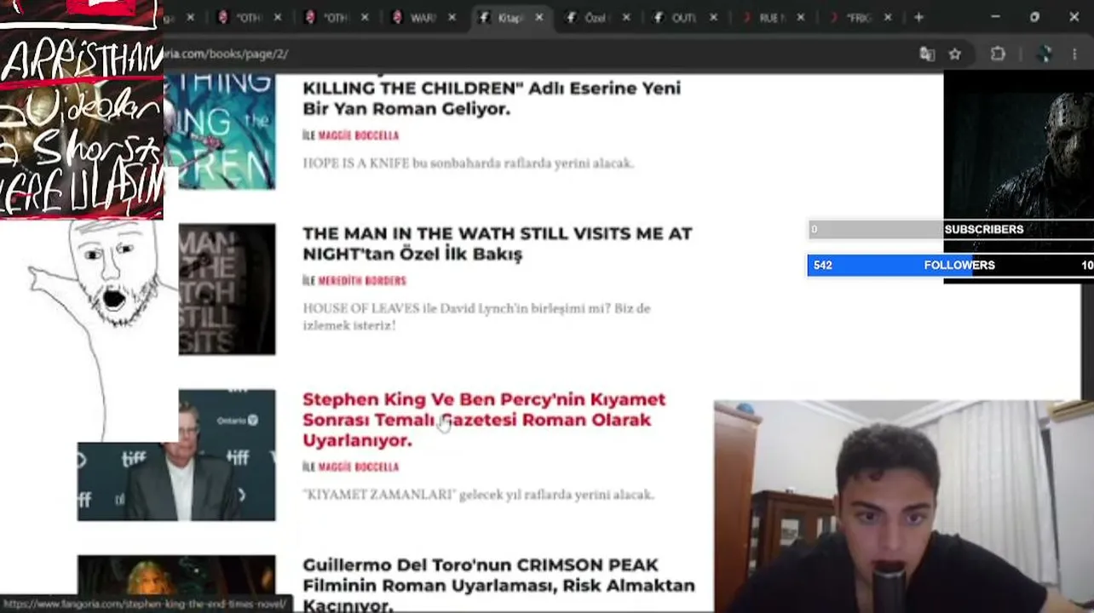Open THE MAN IN THE WATH article headline

point(498,243)
